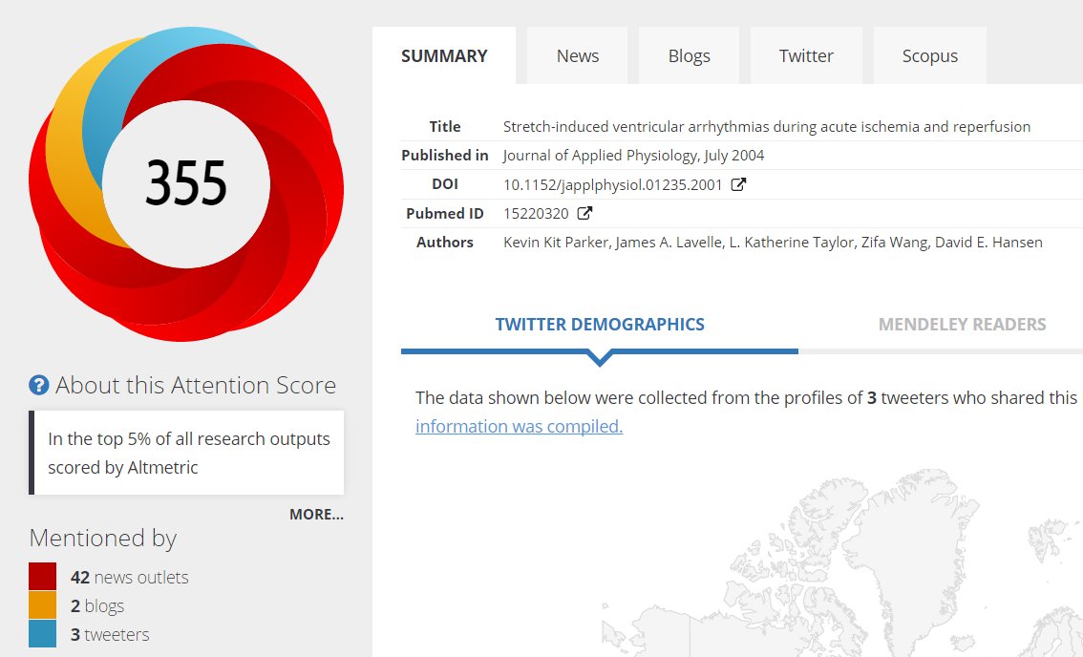
Task: Switch to the News tab
Action: [578, 56]
